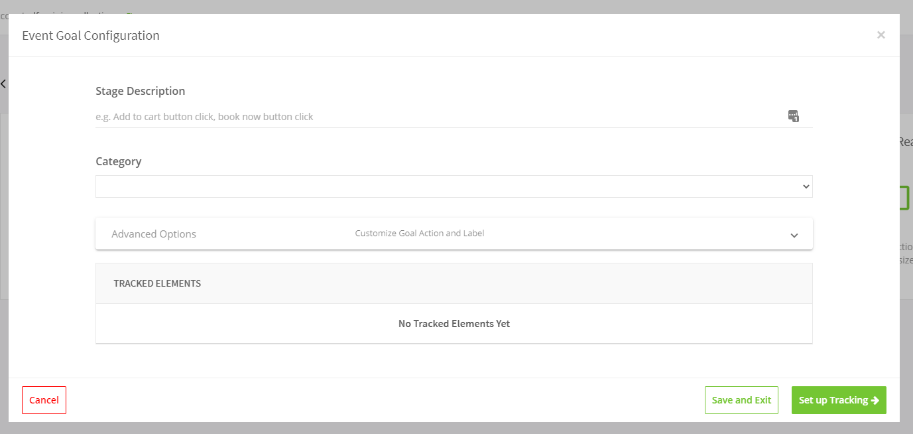
Task: Click the Set up Tracking button label
Action: pyautogui.click(x=833, y=400)
